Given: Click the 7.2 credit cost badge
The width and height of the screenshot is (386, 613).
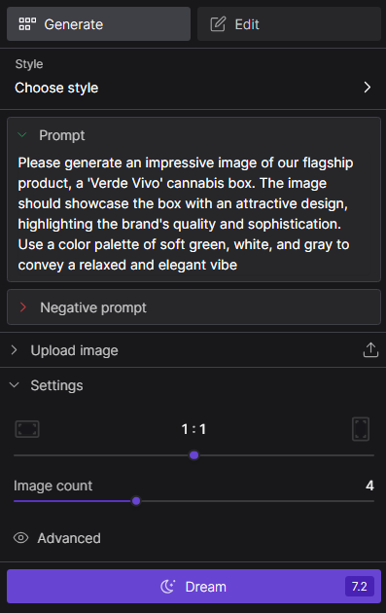Looking at the screenshot, I should point(360,587).
